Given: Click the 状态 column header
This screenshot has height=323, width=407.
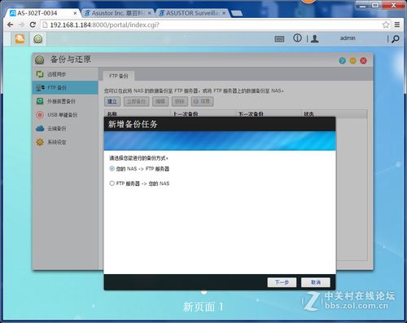Looking at the screenshot, I should (334, 113).
